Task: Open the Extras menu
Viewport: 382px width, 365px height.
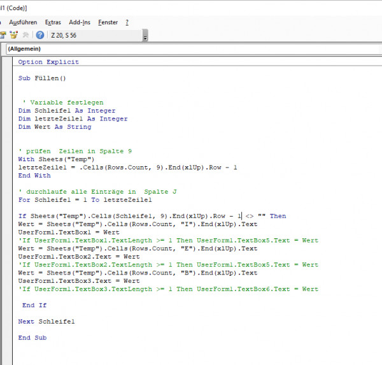Action: point(53,22)
